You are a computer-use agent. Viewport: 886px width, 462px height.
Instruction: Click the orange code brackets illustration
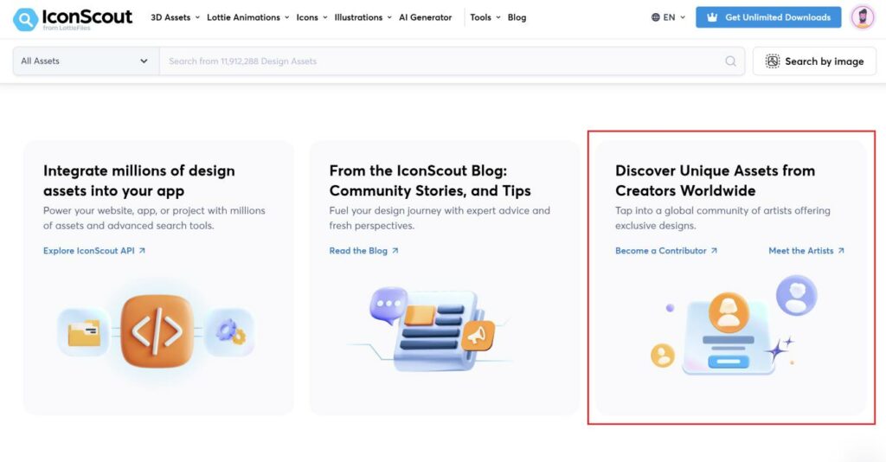[x=157, y=331]
